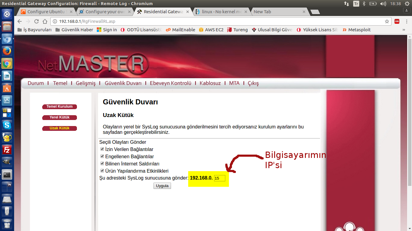Open the network connection indicator

(x=347, y=4)
